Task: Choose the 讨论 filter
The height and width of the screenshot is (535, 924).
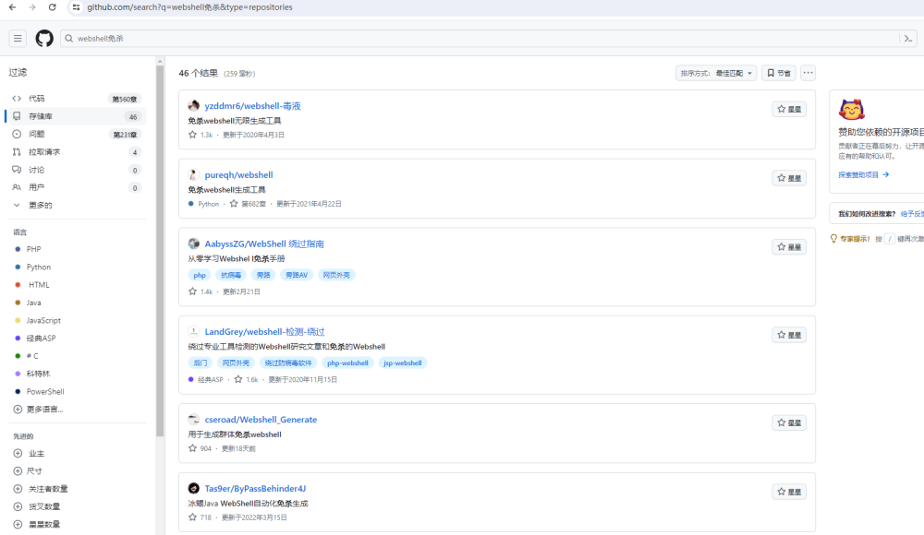Action: (76, 170)
